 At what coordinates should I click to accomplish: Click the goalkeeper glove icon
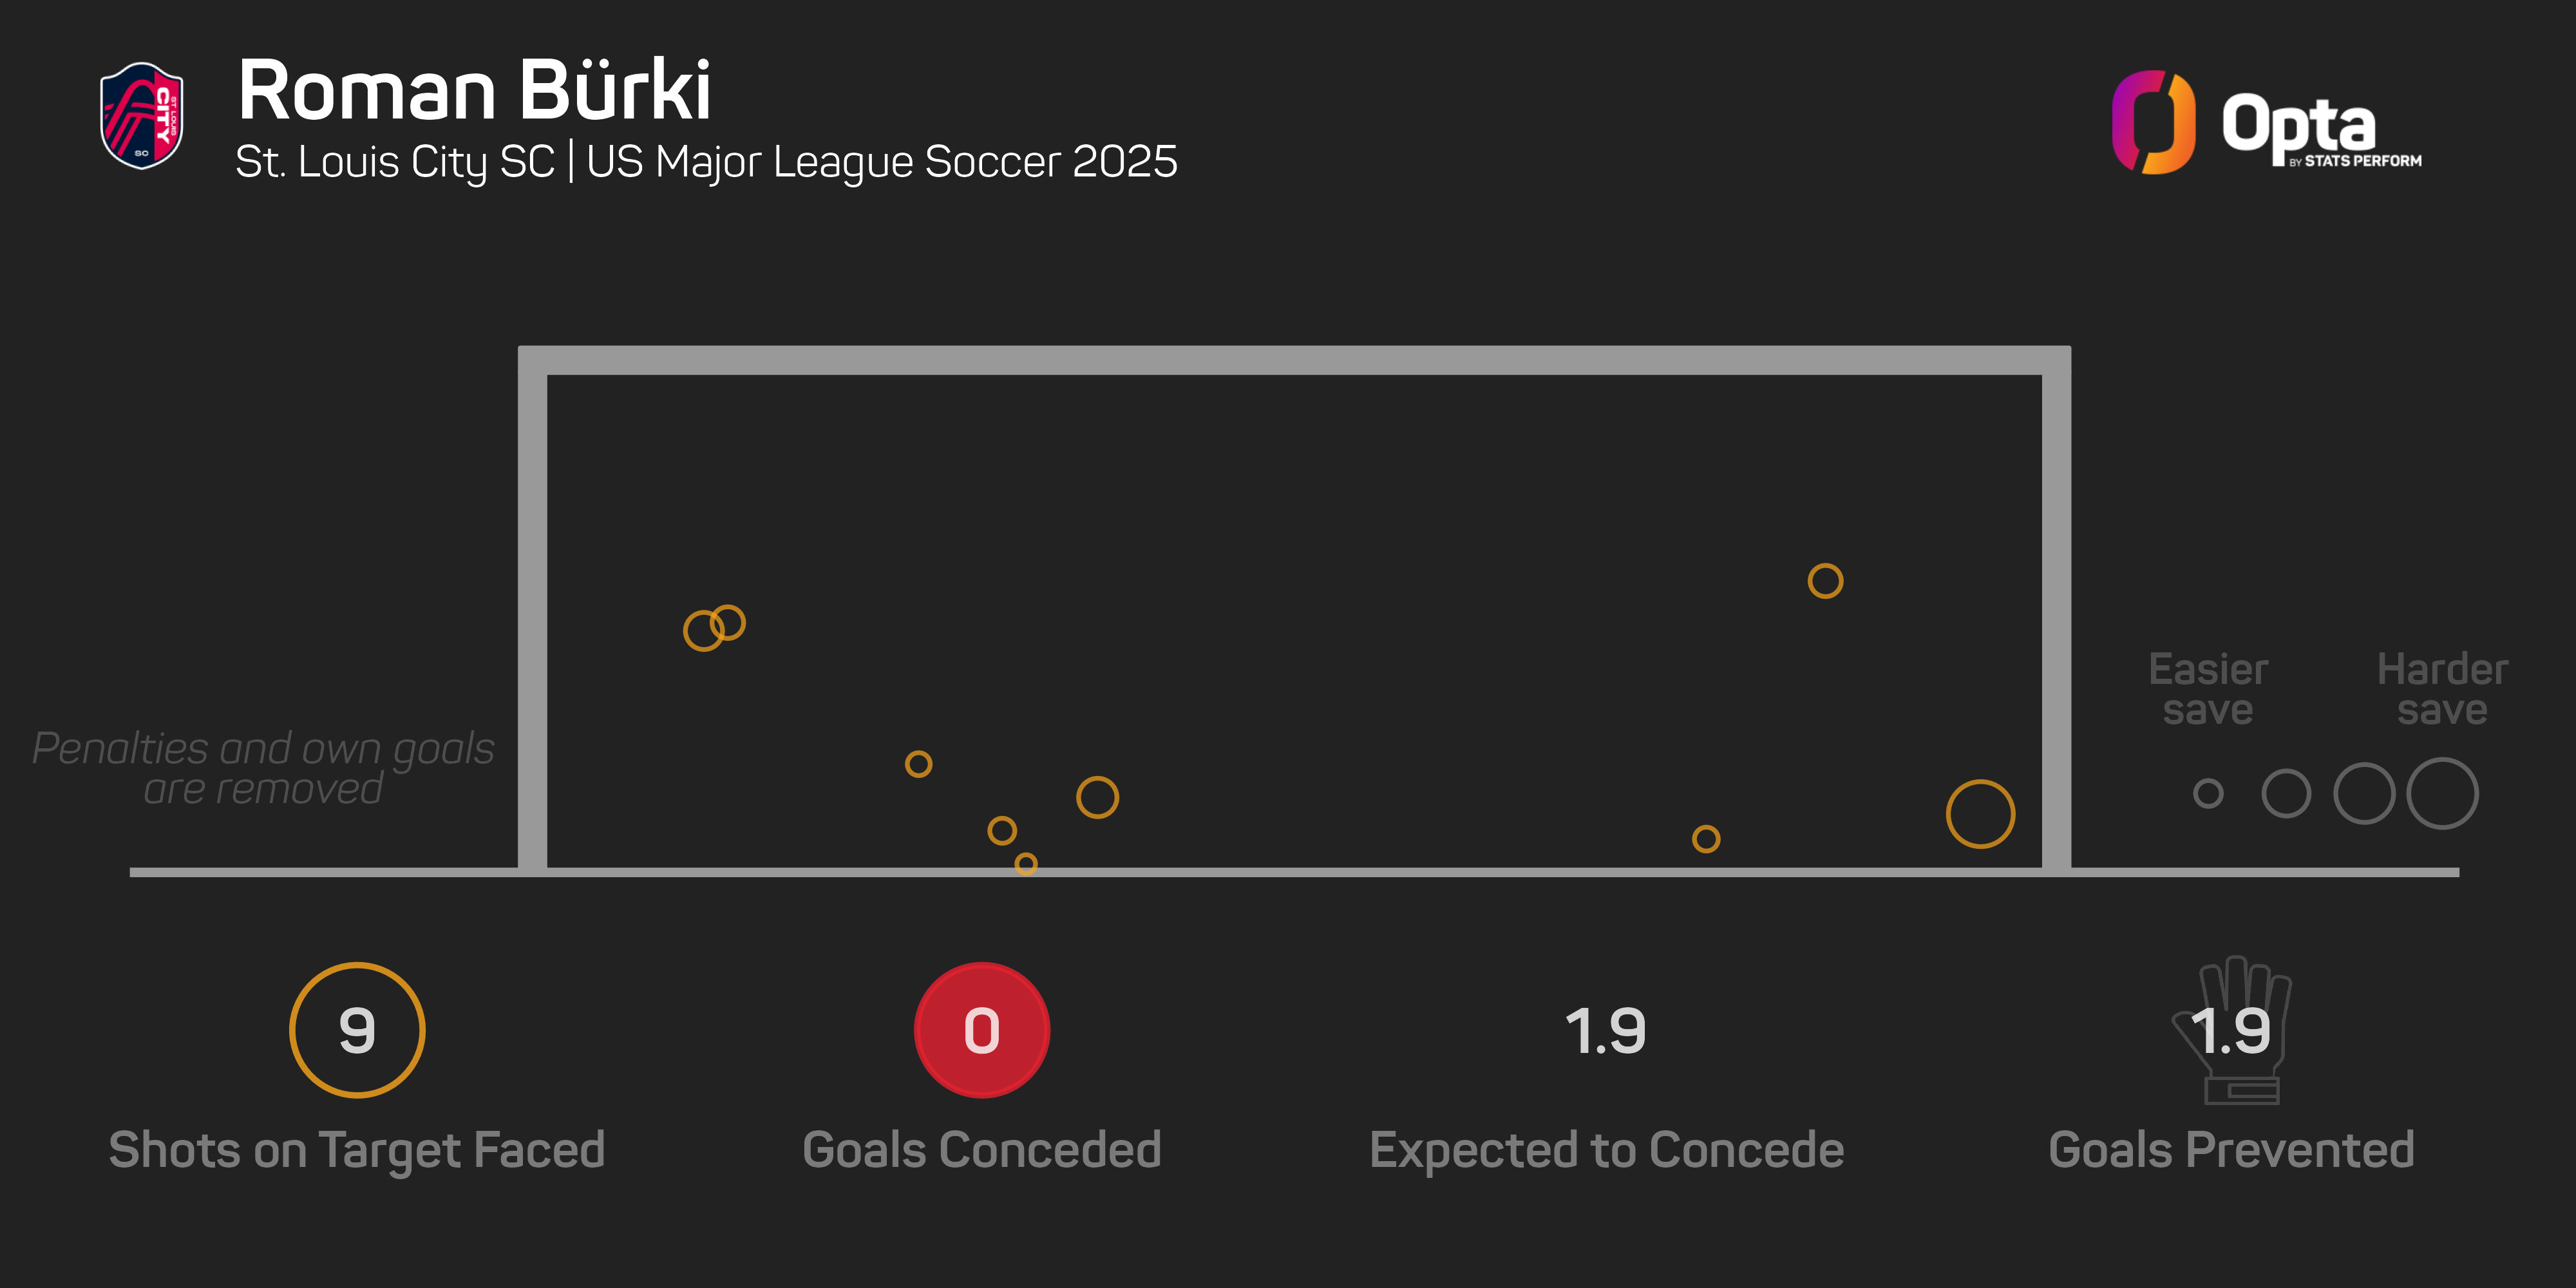tap(2233, 1030)
